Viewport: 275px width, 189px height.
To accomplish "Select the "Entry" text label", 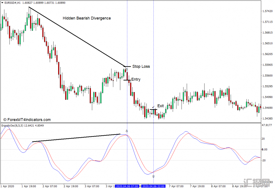I will point(136,79).
